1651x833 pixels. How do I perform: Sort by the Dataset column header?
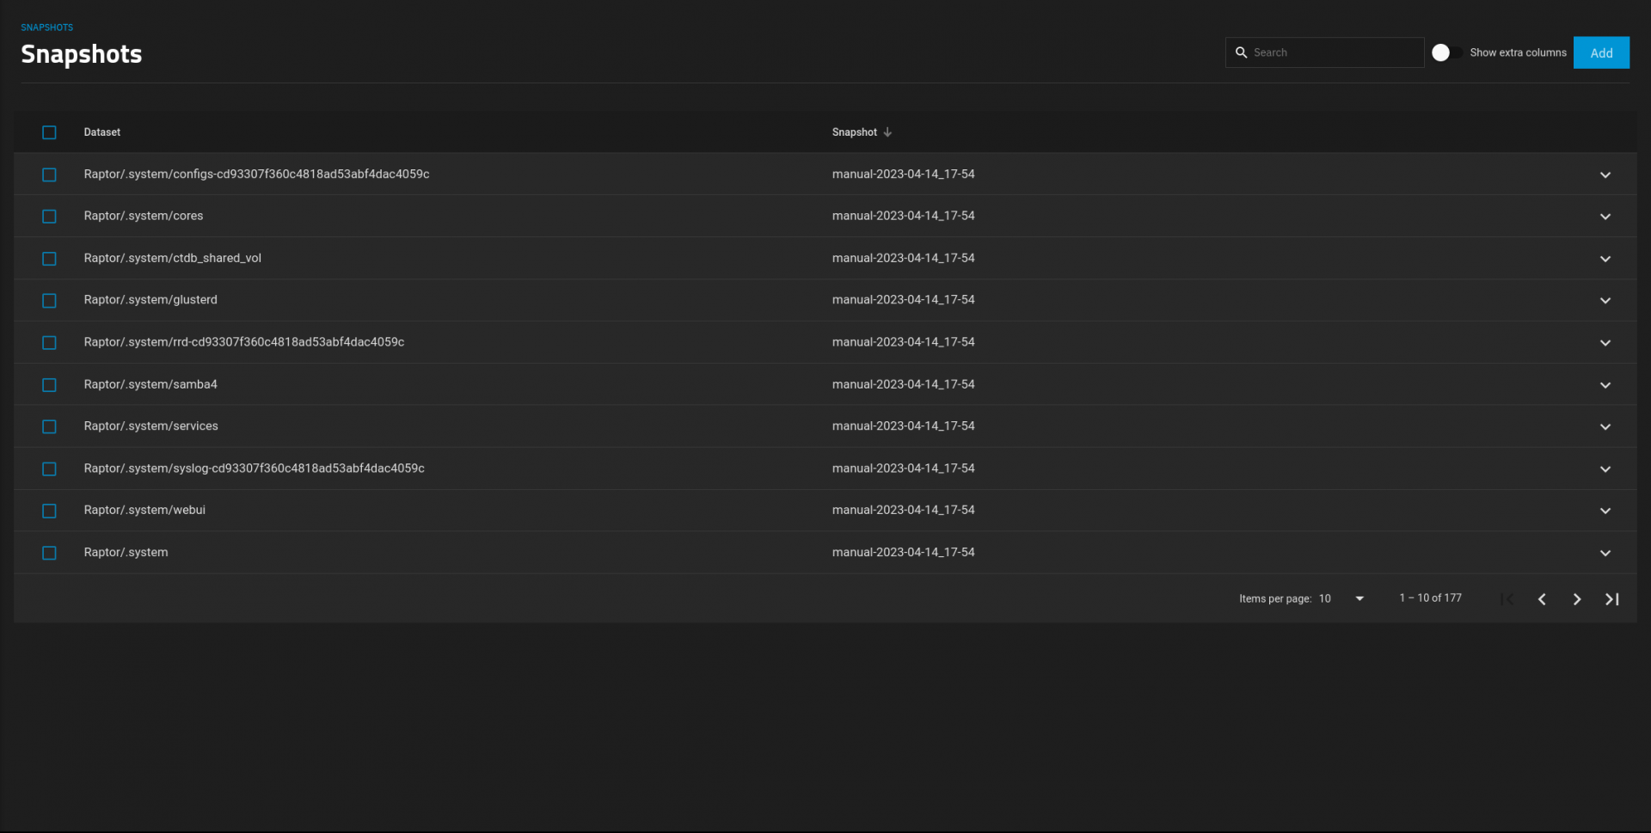point(101,132)
